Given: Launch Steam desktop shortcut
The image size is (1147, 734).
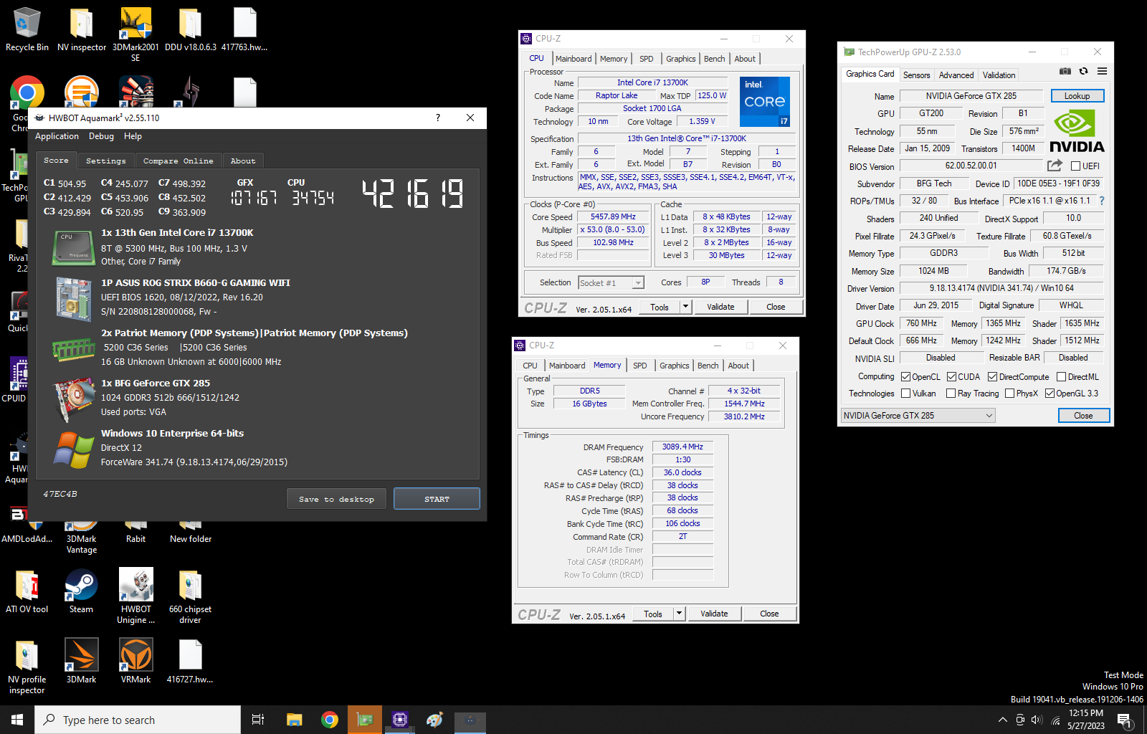Looking at the screenshot, I should point(81,591).
